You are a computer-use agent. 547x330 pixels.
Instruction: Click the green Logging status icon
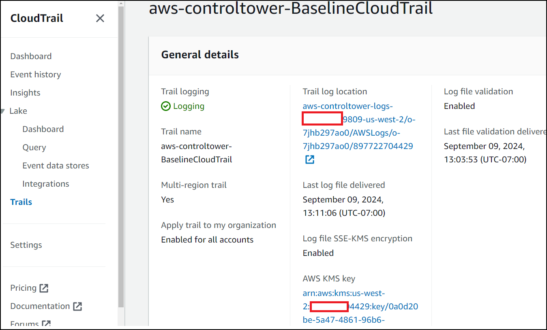pyautogui.click(x=166, y=106)
